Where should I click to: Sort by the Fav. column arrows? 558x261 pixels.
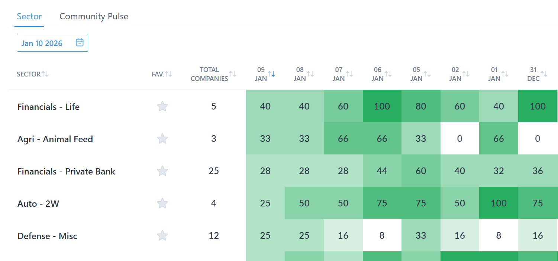(168, 74)
